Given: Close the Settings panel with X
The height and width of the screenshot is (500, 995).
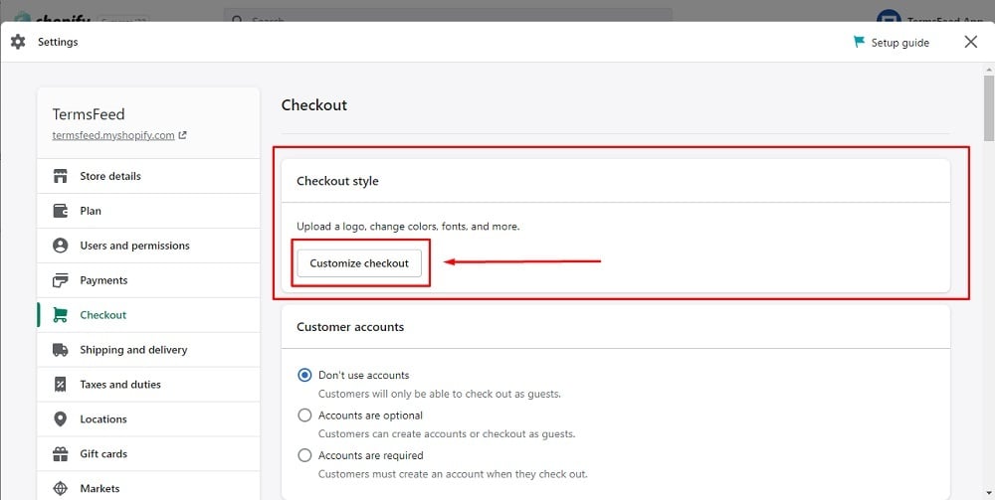Looking at the screenshot, I should click(x=971, y=42).
